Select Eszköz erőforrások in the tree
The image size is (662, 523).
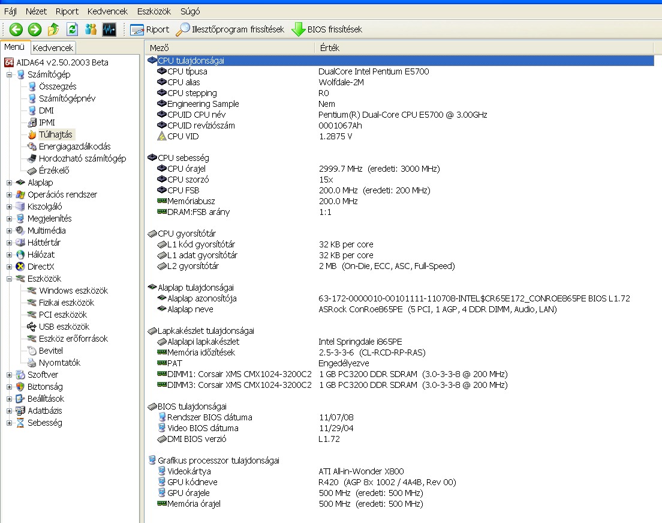click(x=73, y=339)
